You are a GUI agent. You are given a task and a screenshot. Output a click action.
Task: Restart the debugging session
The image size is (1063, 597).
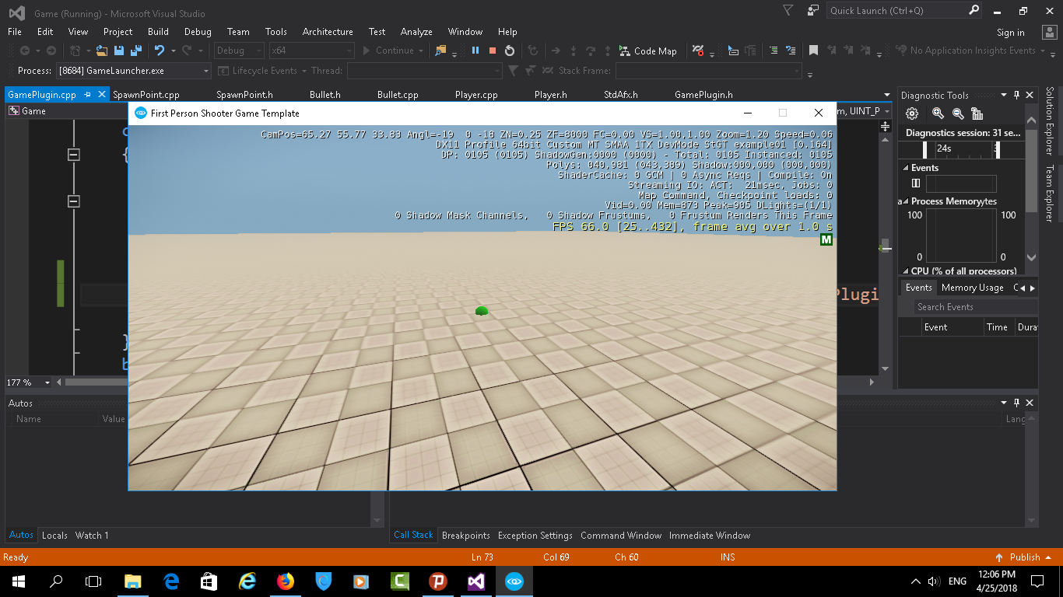(x=510, y=51)
